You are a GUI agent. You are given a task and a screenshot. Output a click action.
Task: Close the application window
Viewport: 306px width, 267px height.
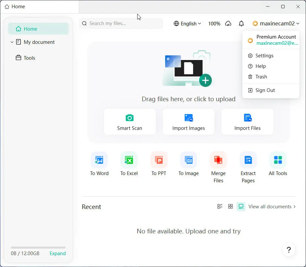[298, 7]
